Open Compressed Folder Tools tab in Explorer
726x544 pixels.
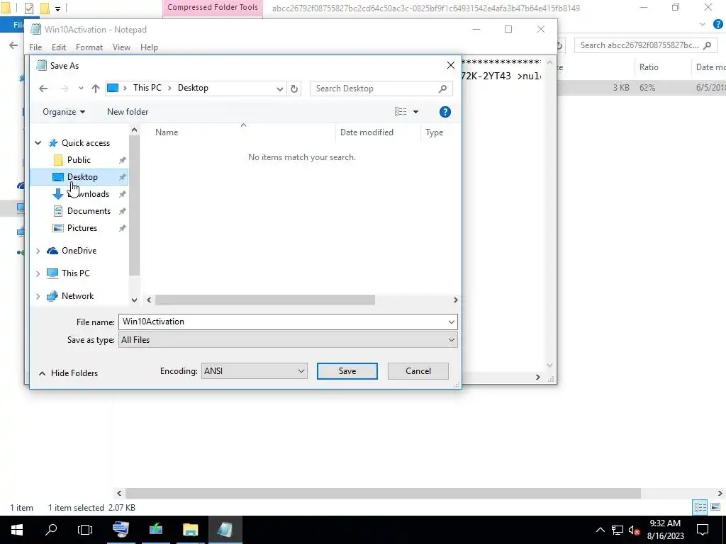pyautogui.click(x=213, y=8)
